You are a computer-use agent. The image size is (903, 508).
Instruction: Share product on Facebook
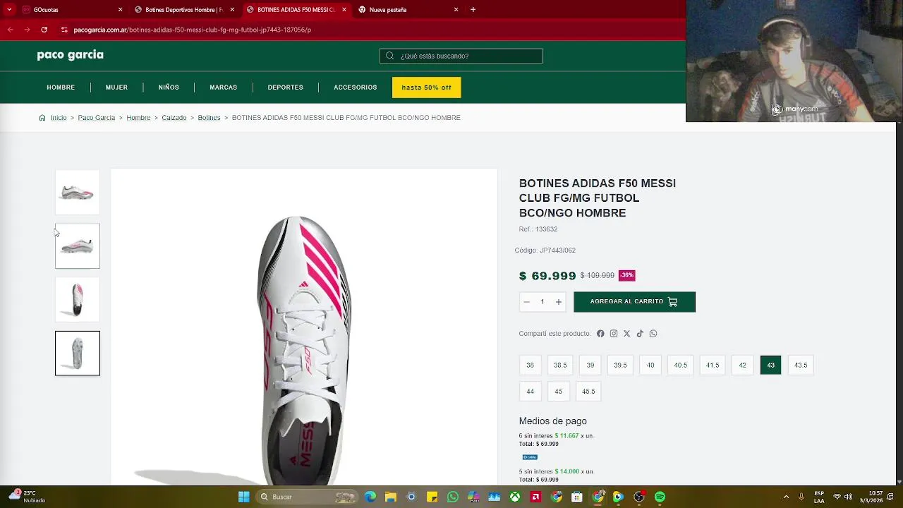600,334
